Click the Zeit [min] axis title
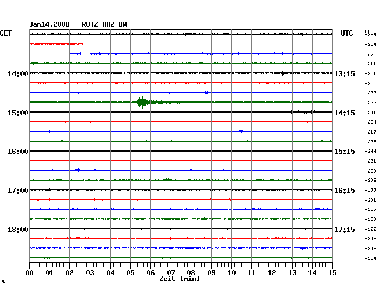Viewport: 379px width, 288px height. (180, 279)
